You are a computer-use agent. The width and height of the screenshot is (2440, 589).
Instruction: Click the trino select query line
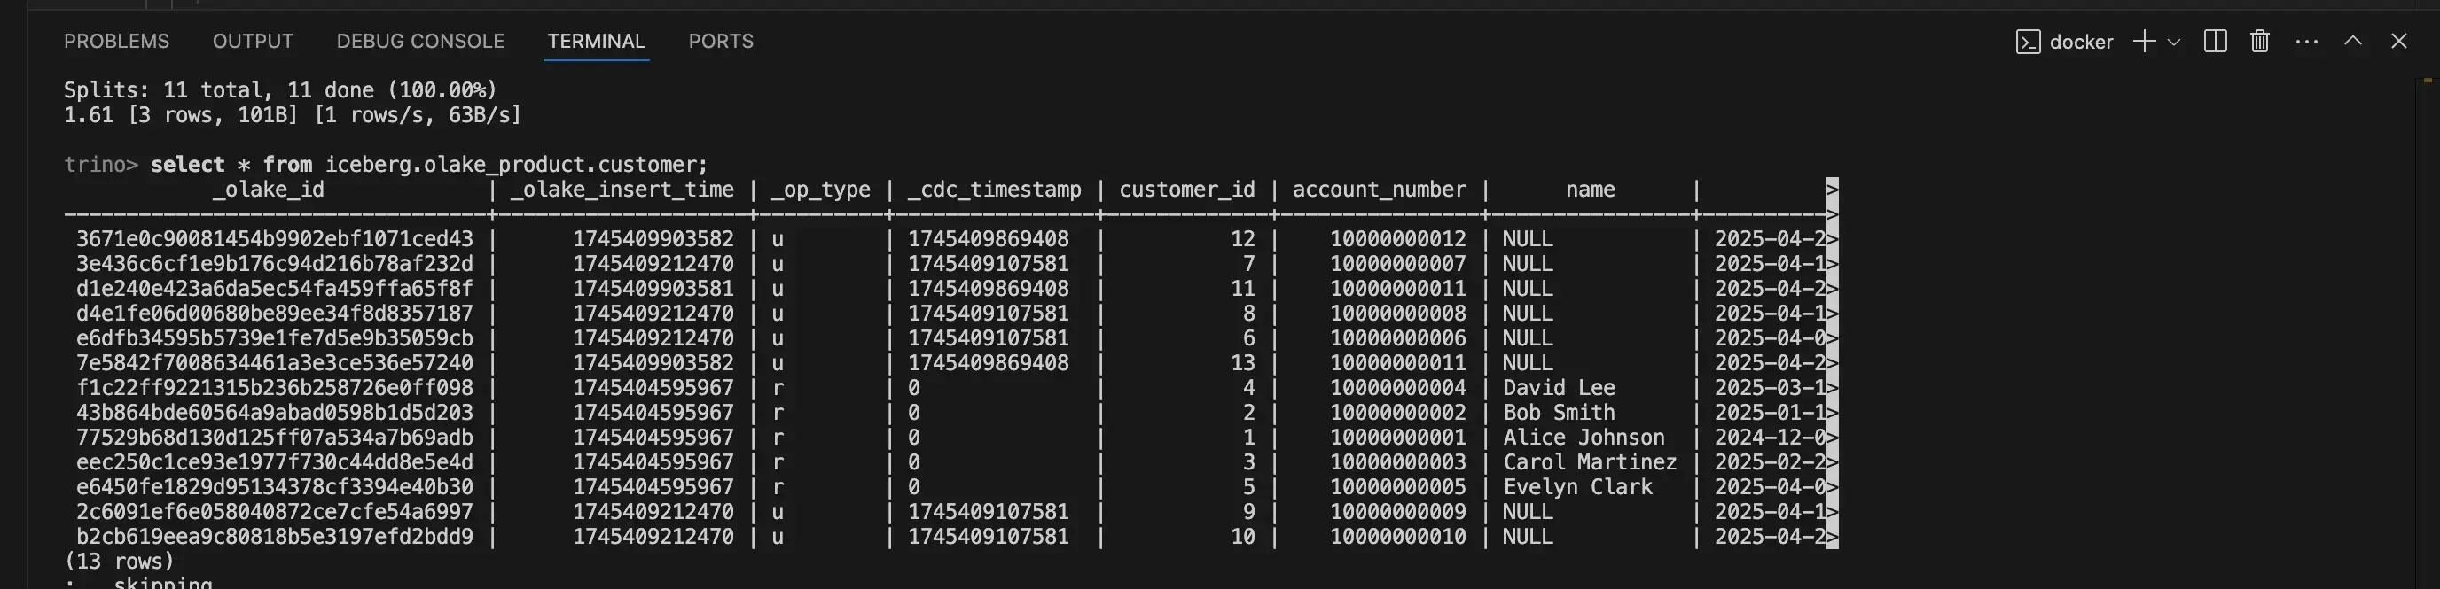pos(428,165)
